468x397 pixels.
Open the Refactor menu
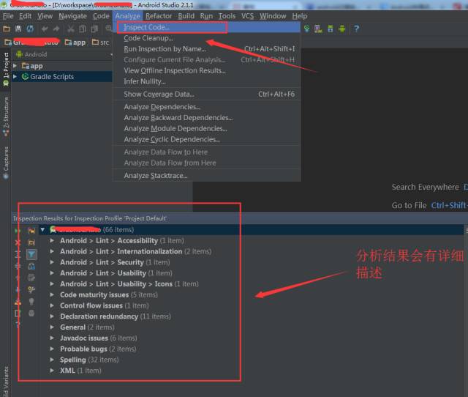[159, 16]
